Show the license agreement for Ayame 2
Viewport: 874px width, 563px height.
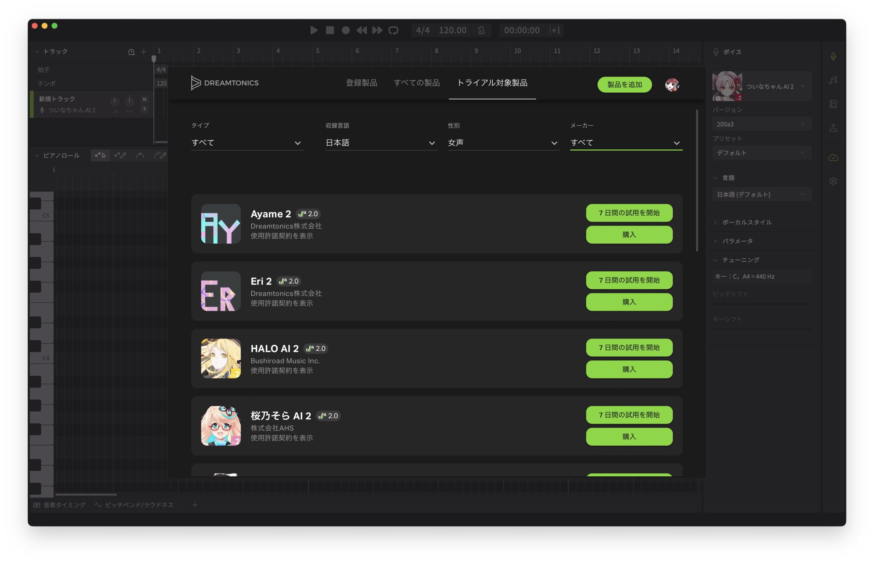(x=282, y=236)
